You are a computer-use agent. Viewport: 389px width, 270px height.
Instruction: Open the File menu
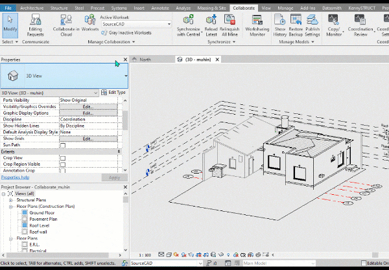click(x=8, y=8)
